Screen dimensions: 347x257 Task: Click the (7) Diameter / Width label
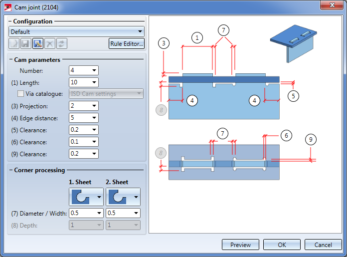pos(39,214)
